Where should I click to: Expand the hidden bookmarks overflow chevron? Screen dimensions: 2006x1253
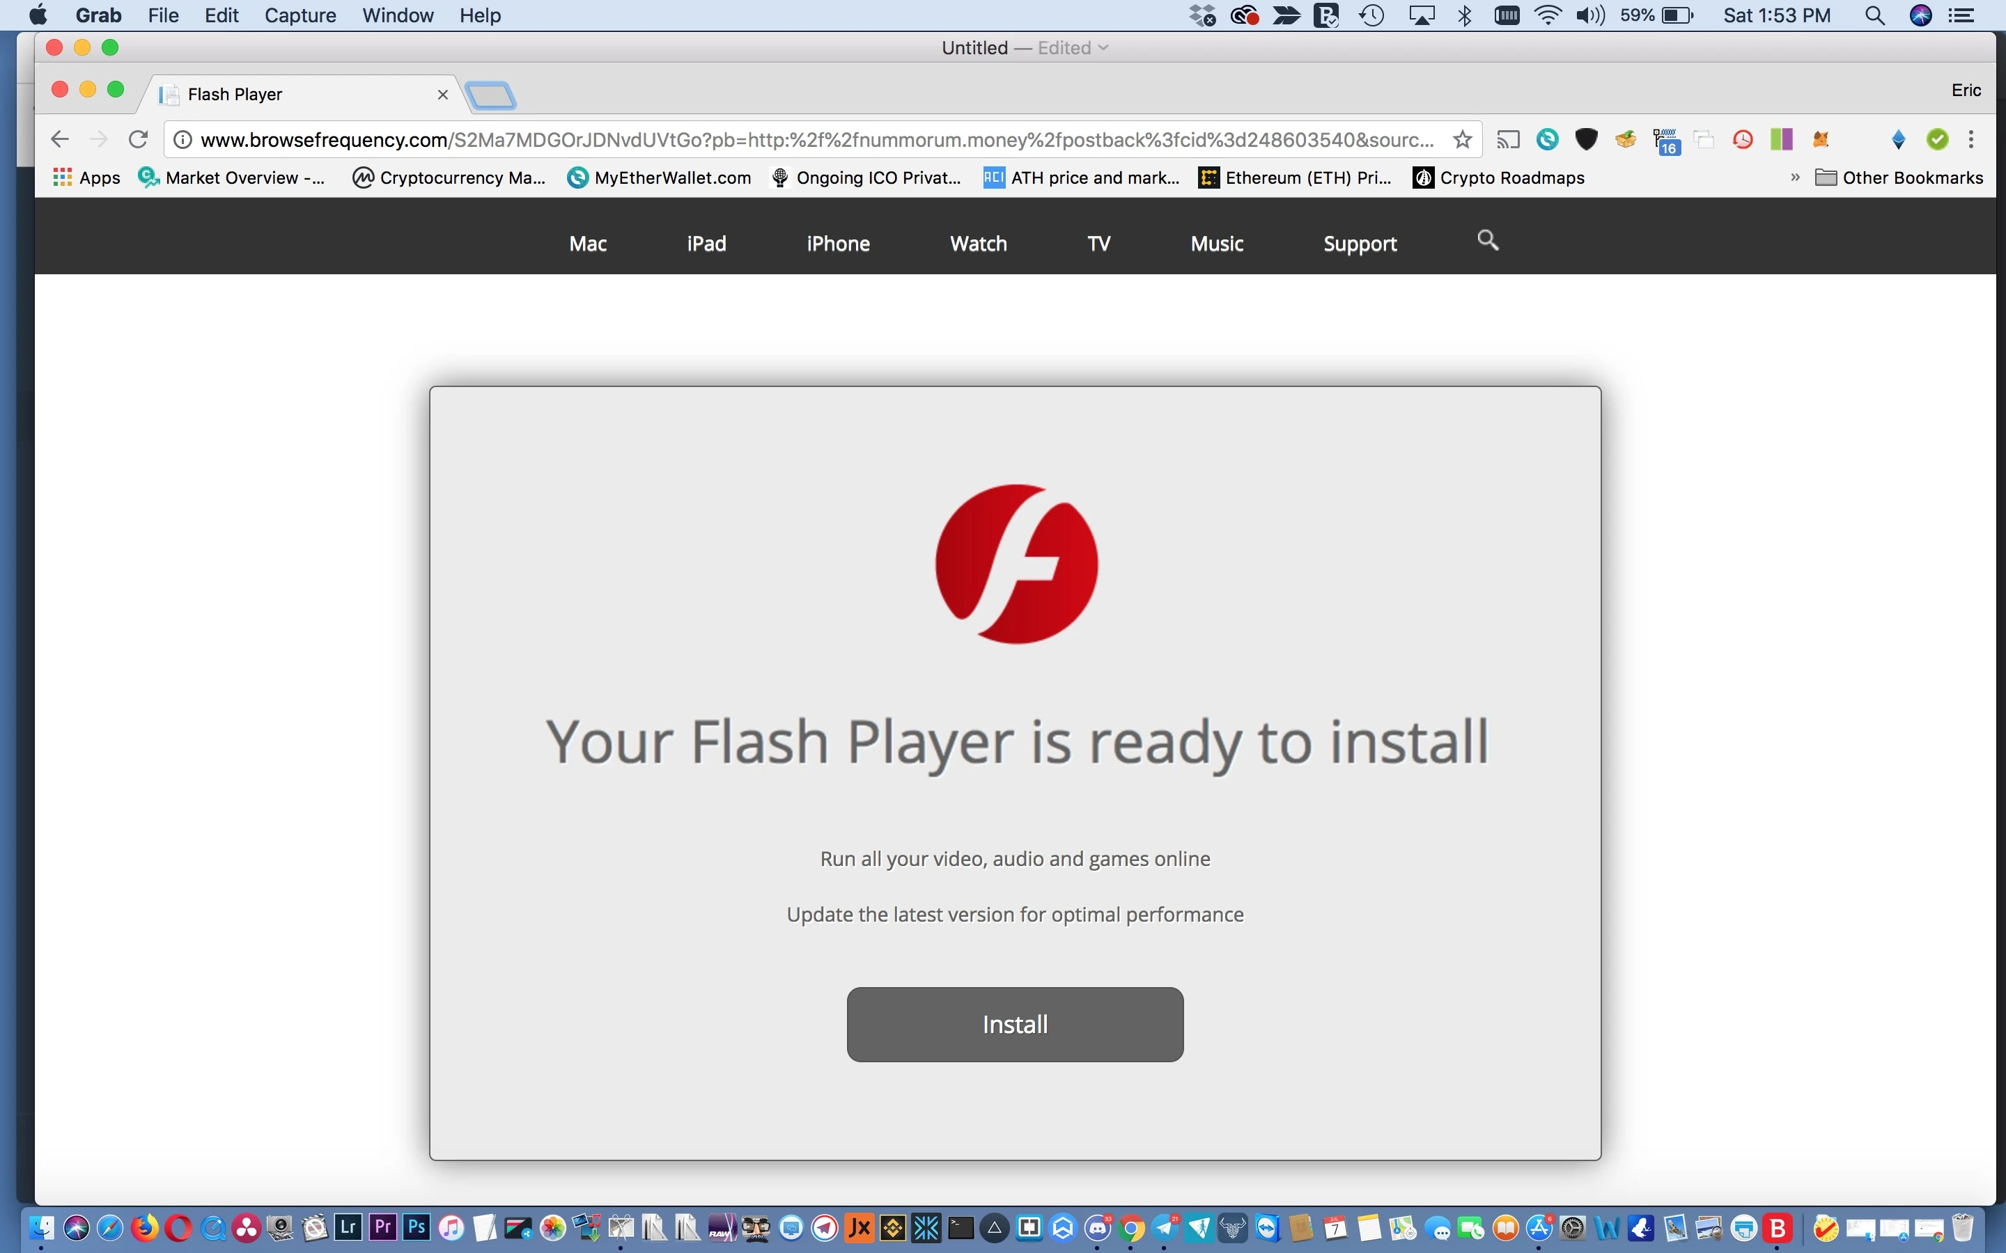coord(1795,178)
